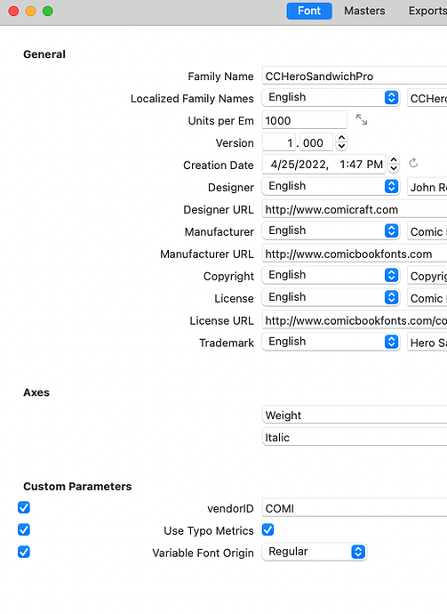Click the General section heading

(x=44, y=54)
